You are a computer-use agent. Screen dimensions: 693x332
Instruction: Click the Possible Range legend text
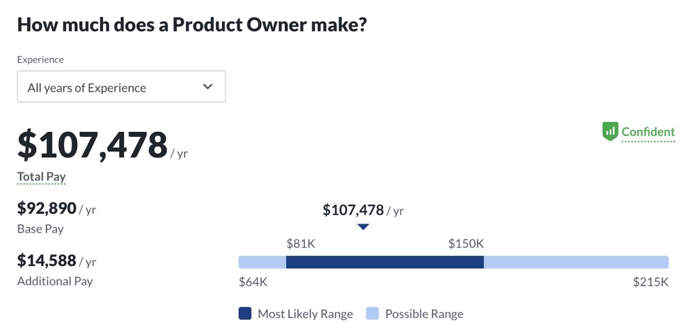424,314
